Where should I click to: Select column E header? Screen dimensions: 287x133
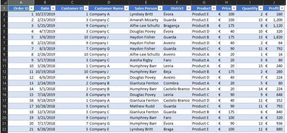[146, 2]
